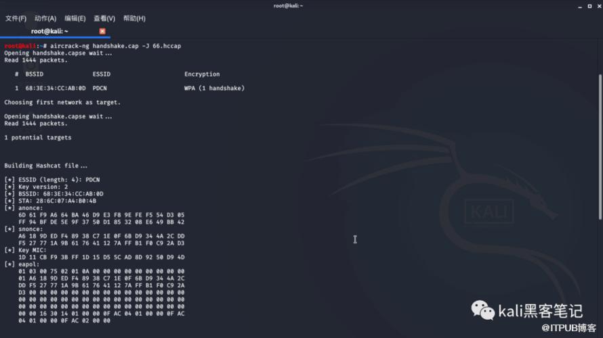Image resolution: width=603 pixels, height=338 pixels.
Task: Click the 'Building Hashcat file' line
Action: [x=46, y=166]
